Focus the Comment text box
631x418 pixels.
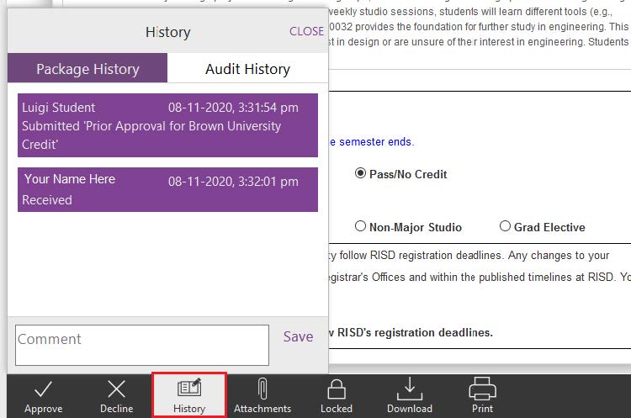(142, 345)
